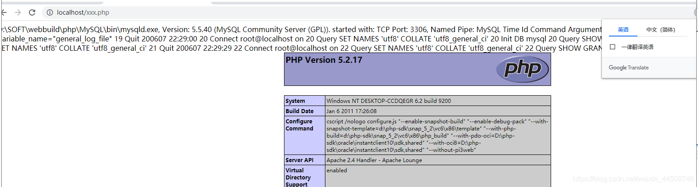Click Windows NT DESKTOP-CCDQEGR system value

click(x=389, y=101)
